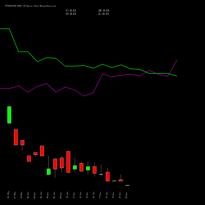Click the right end of the green line
Screen dimensions: 205x205
click(x=177, y=76)
